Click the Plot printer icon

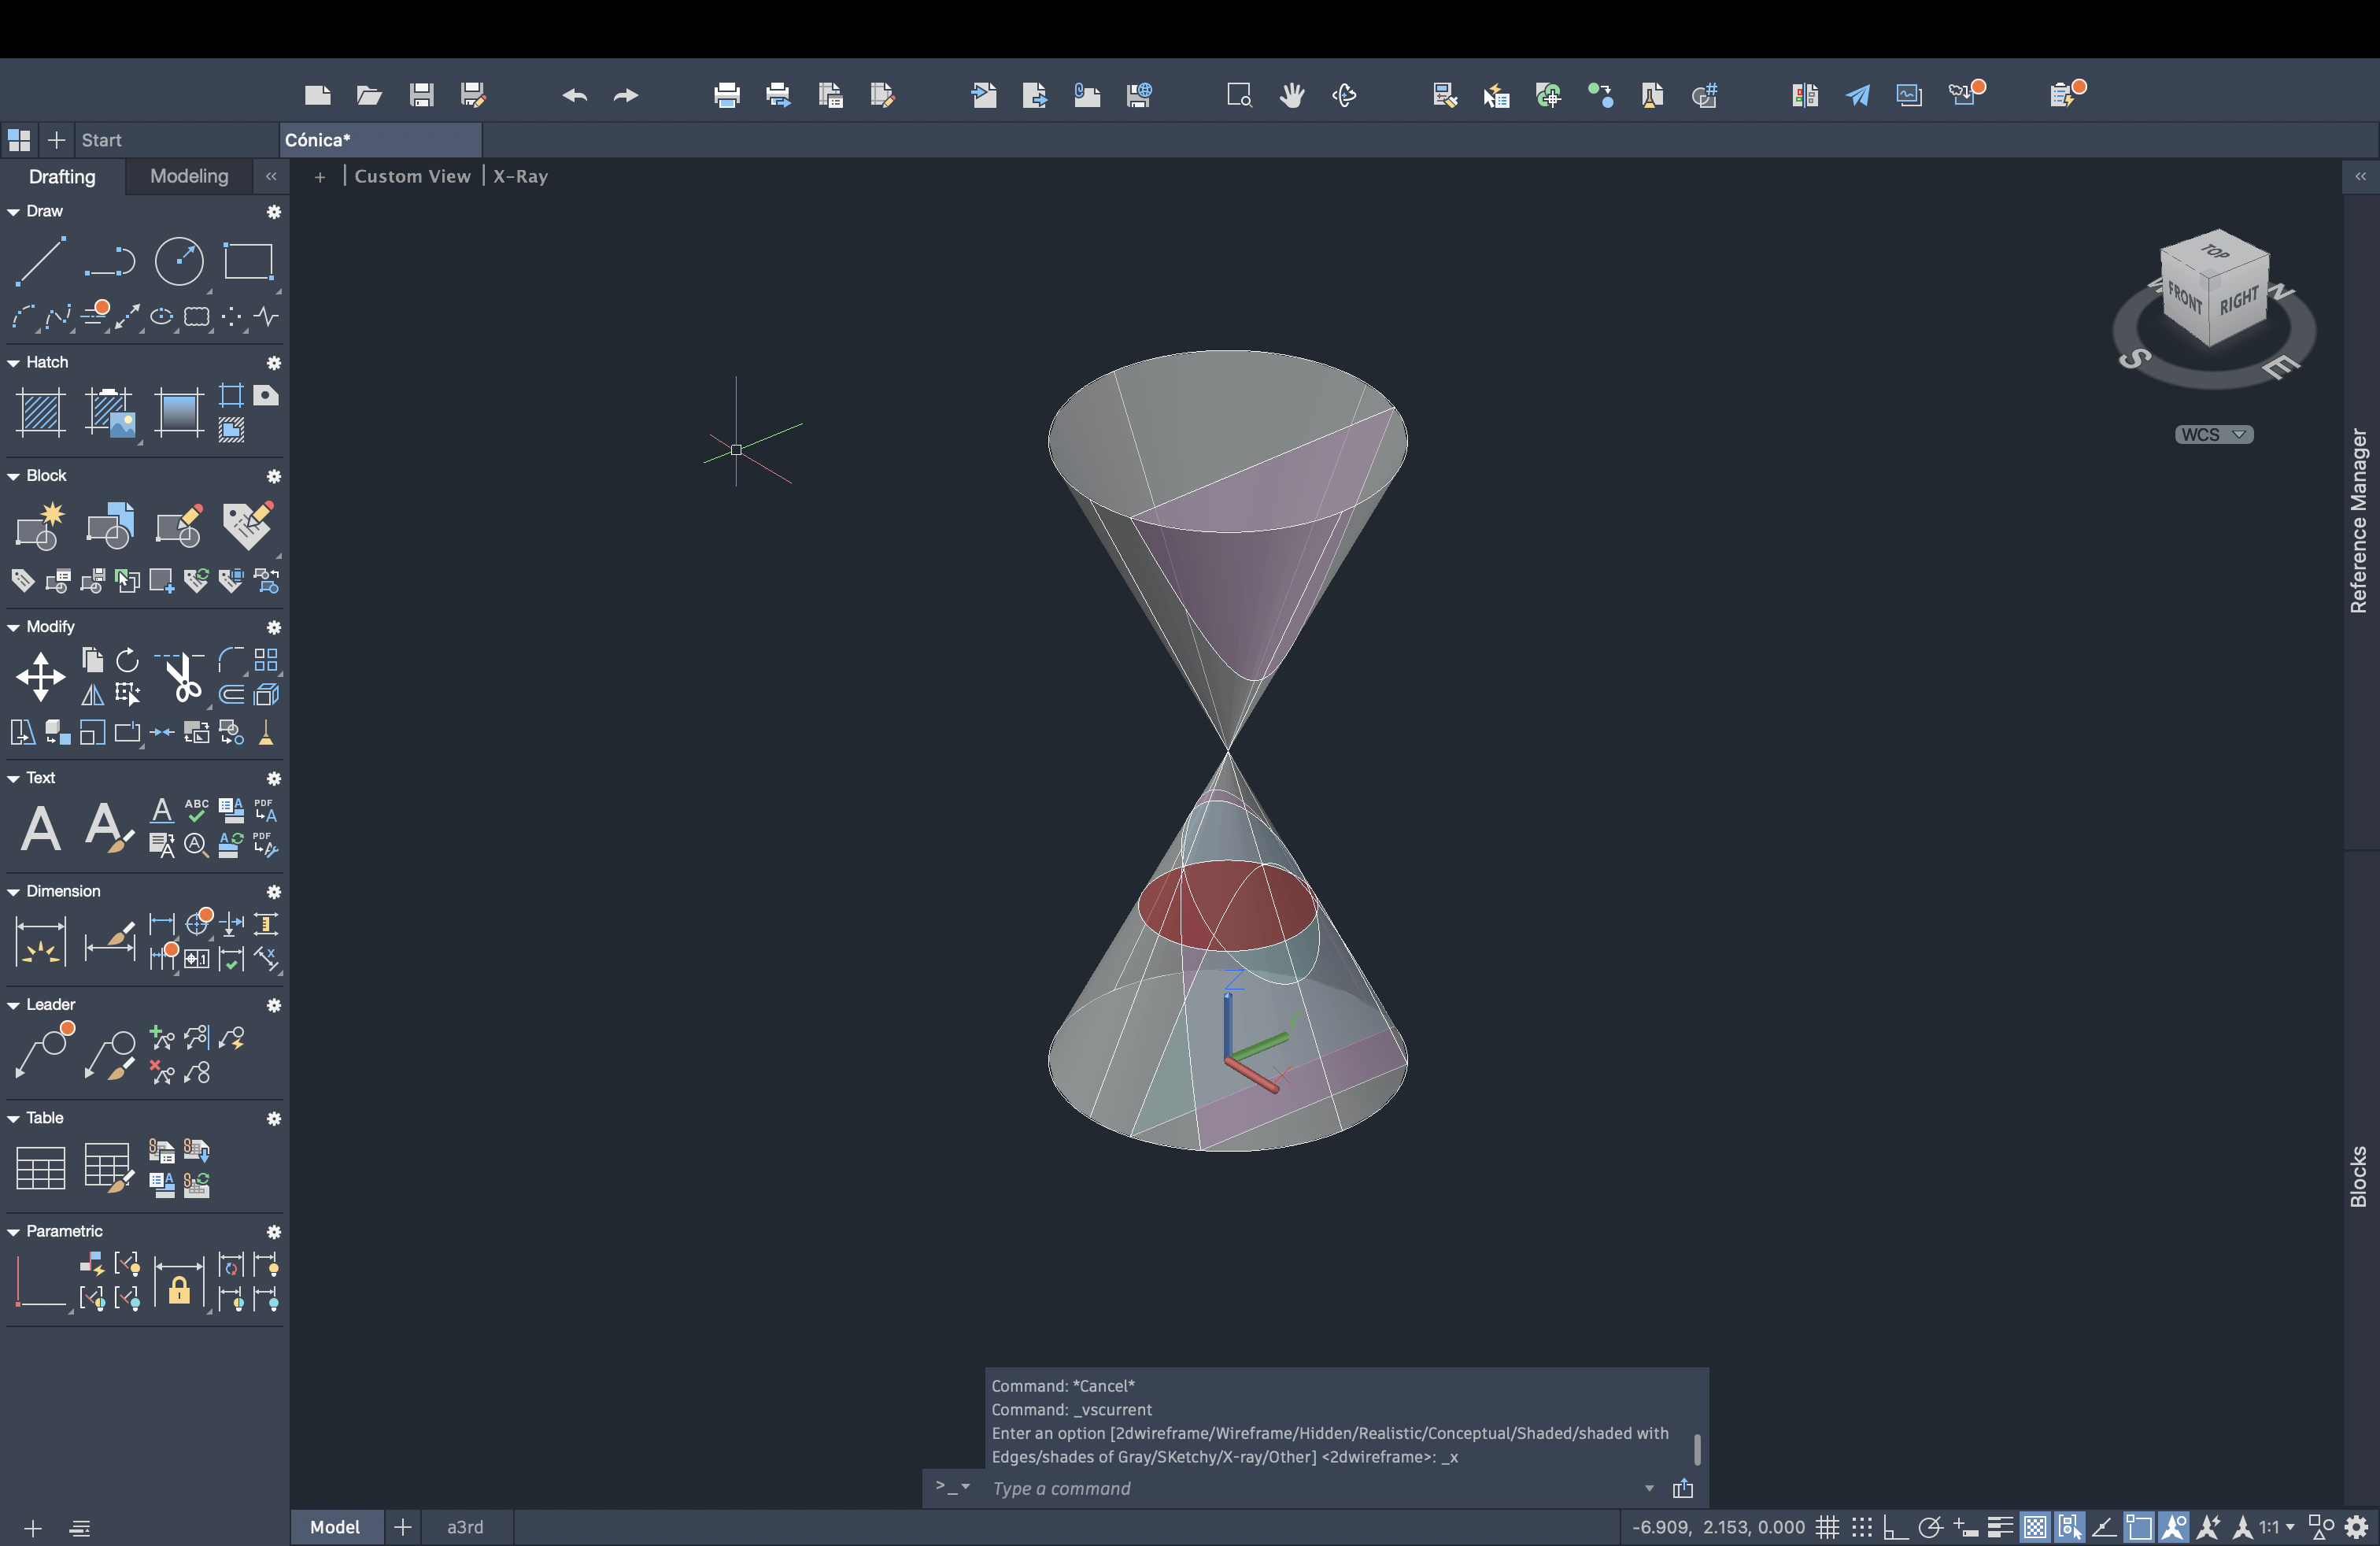pyautogui.click(x=727, y=95)
